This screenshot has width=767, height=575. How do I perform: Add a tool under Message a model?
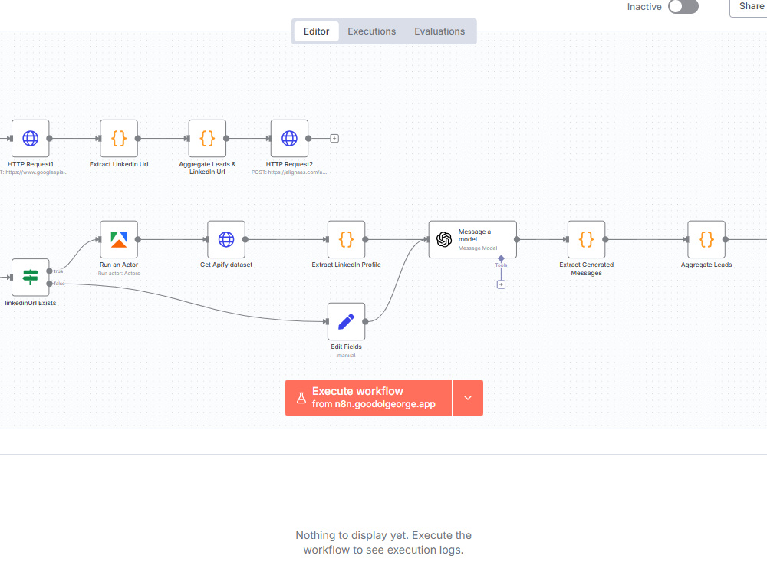pyautogui.click(x=501, y=284)
